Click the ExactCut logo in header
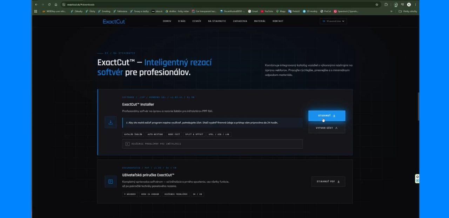 point(114,21)
